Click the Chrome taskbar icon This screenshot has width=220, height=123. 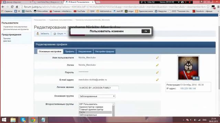point(33,120)
